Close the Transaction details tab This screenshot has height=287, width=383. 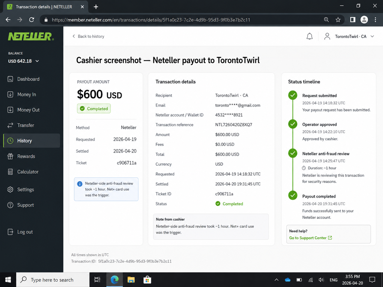82,7
